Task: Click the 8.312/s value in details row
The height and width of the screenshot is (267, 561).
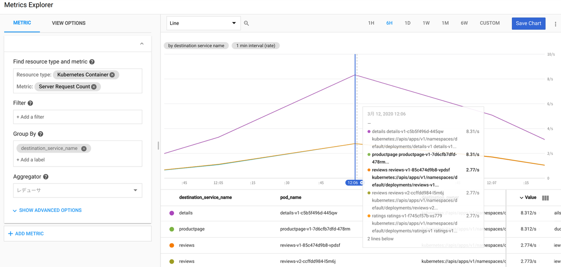Action: click(528, 213)
